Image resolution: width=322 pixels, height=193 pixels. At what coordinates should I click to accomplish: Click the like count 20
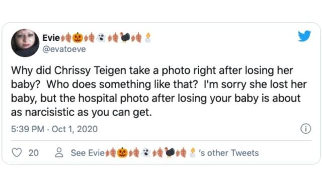coord(34,153)
